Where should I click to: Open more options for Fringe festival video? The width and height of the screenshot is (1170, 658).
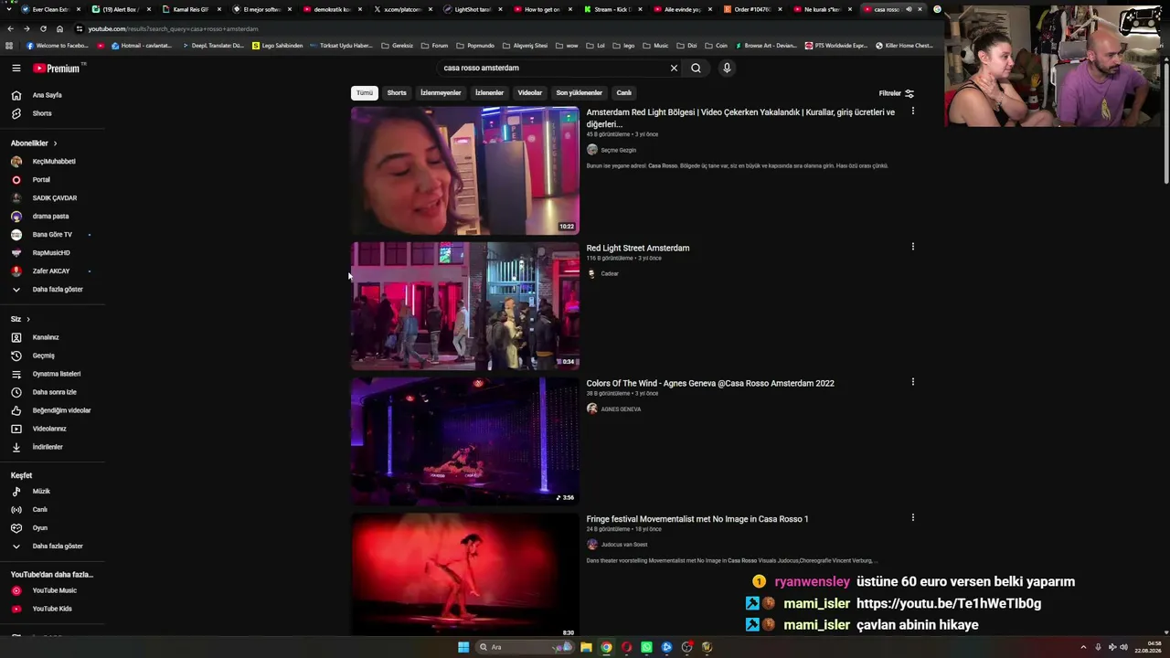click(x=912, y=517)
